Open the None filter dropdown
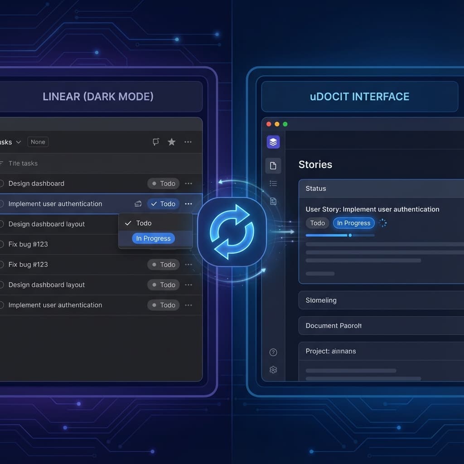 click(x=38, y=142)
